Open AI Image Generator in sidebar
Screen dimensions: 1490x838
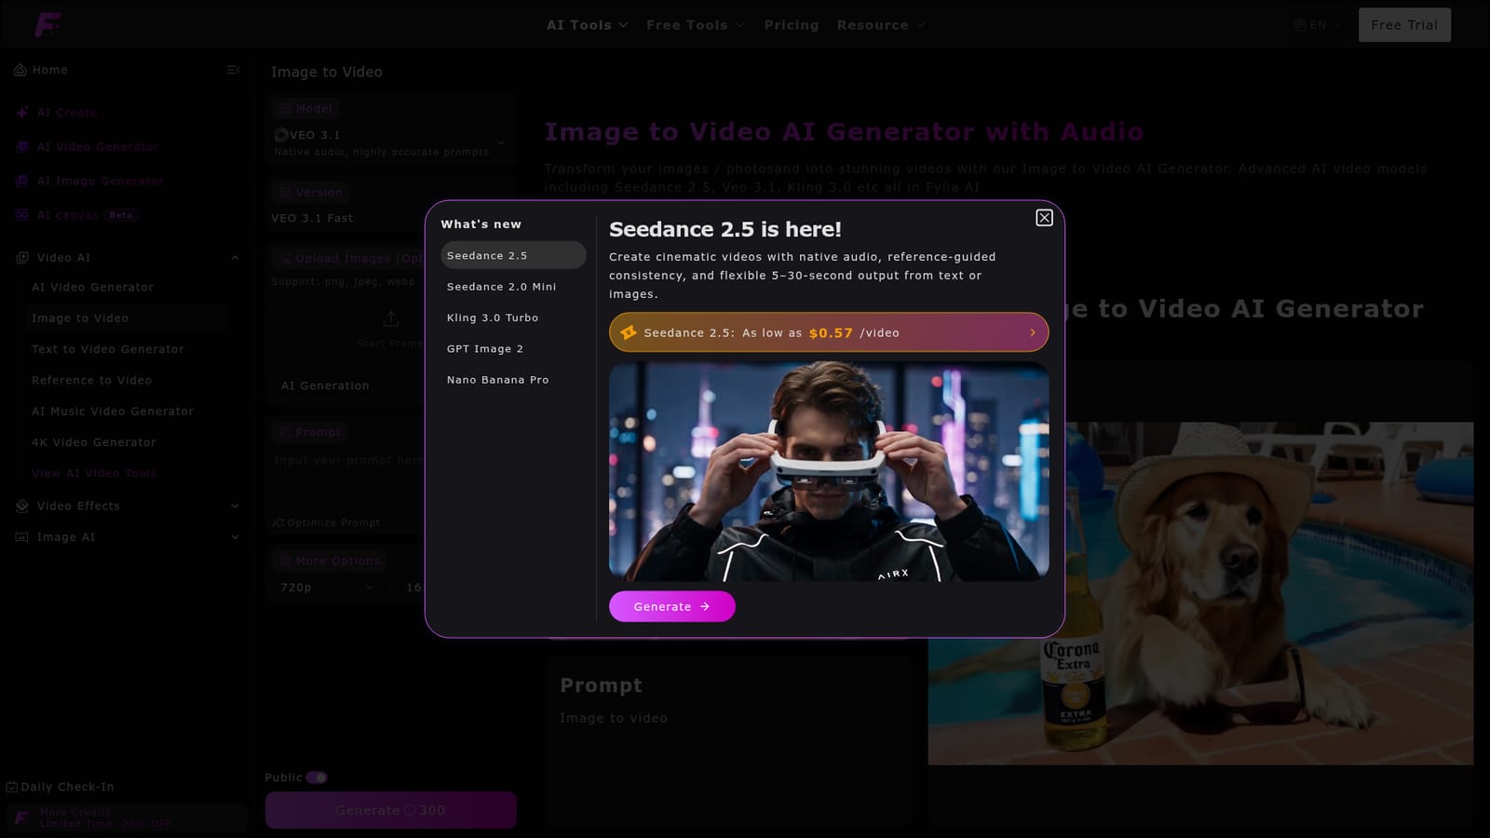89,181
